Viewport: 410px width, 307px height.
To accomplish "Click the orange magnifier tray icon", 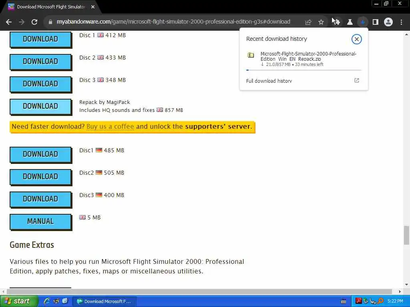I will (380, 301).
